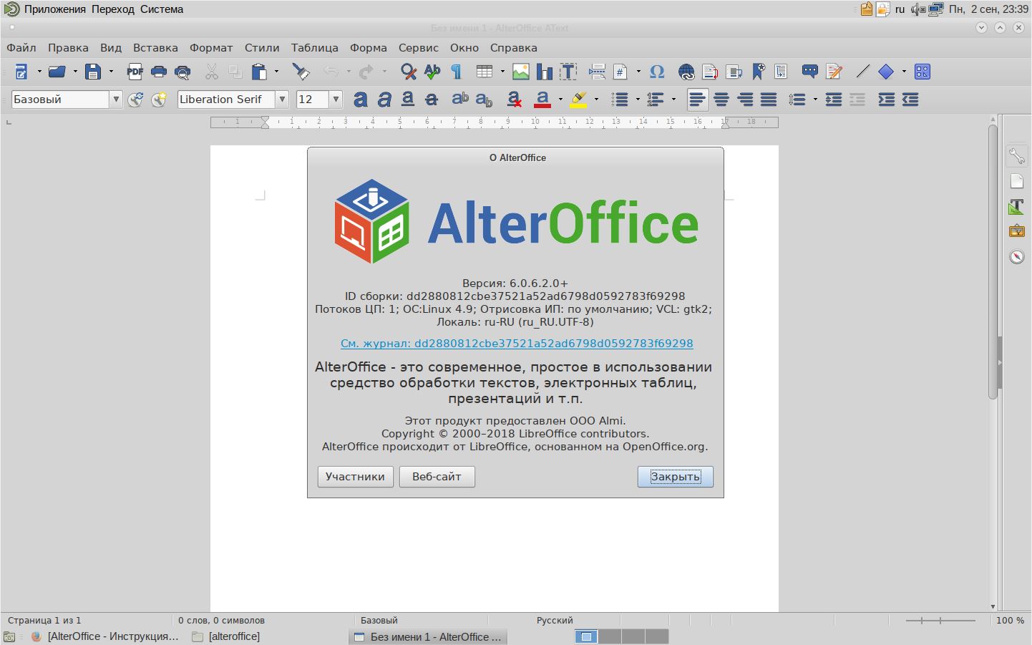Viewport: 1032px width, 645px height.
Task: Run the spelling check icon
Action: pyautogui.click(x=432, y=72)
